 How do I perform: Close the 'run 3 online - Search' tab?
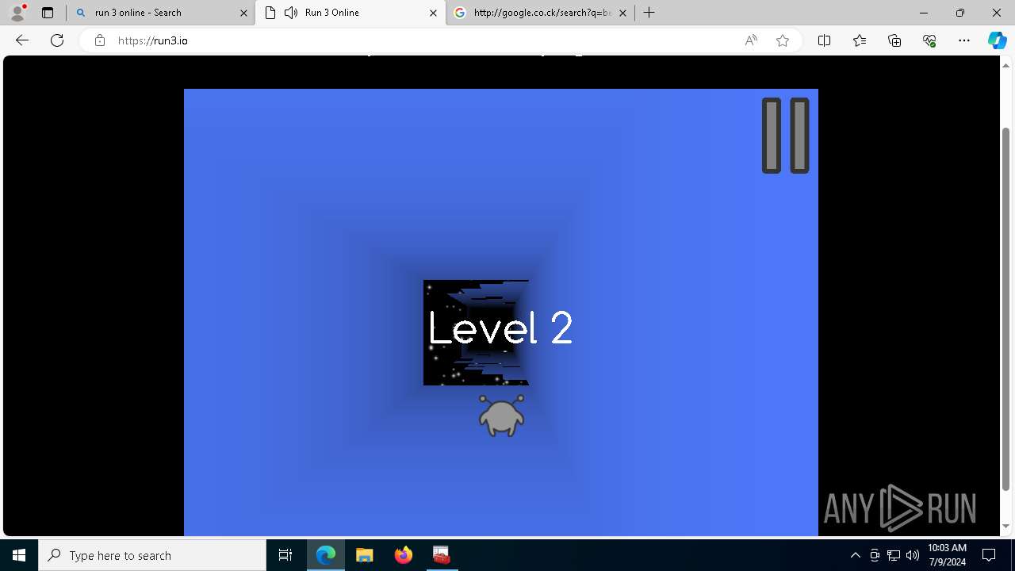(x=243, y=13)
